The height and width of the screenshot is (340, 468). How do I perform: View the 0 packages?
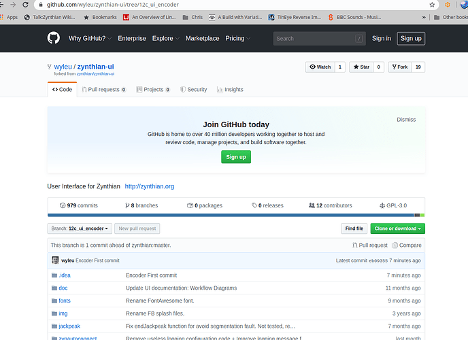[205, 205]
